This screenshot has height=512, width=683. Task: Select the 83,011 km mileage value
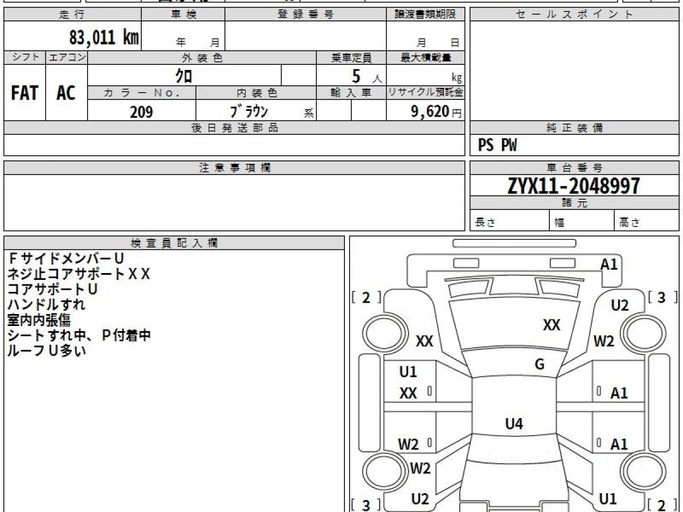point(104,38)
